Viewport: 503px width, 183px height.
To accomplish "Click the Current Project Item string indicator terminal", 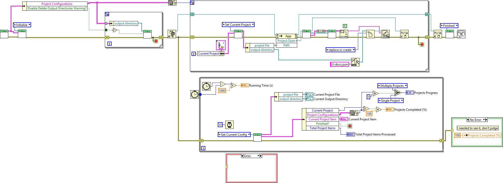I will tap(344, 119).
